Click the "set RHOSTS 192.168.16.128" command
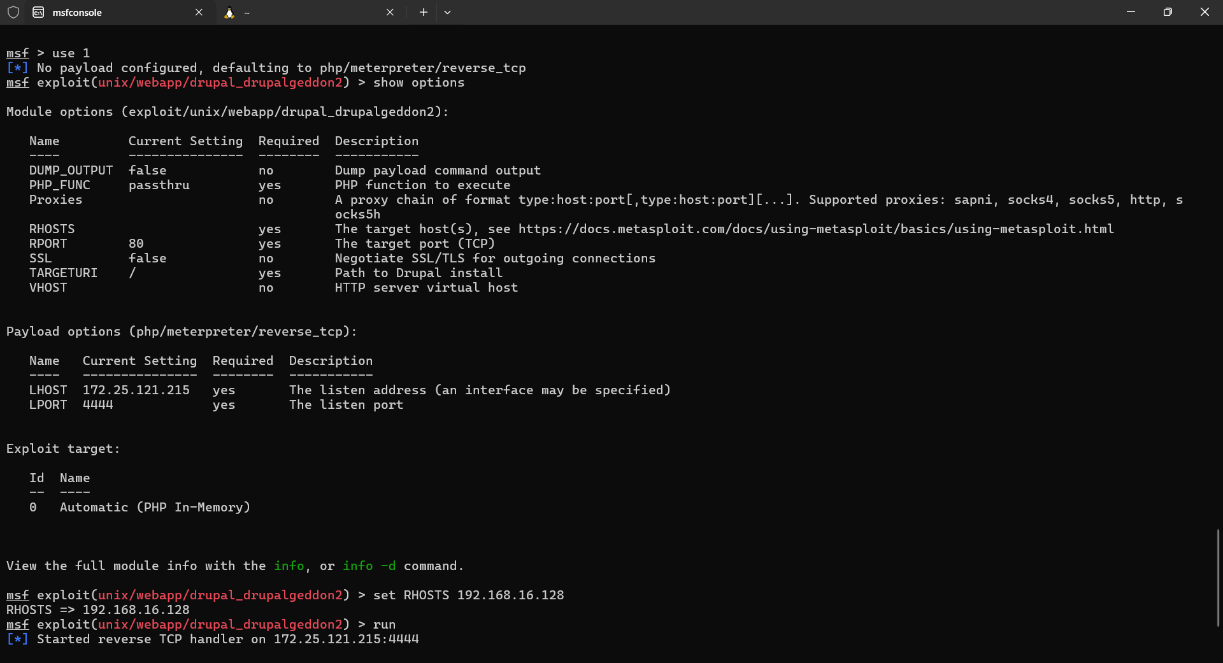This screenshot has width=1223, height=663. (468, 595)
